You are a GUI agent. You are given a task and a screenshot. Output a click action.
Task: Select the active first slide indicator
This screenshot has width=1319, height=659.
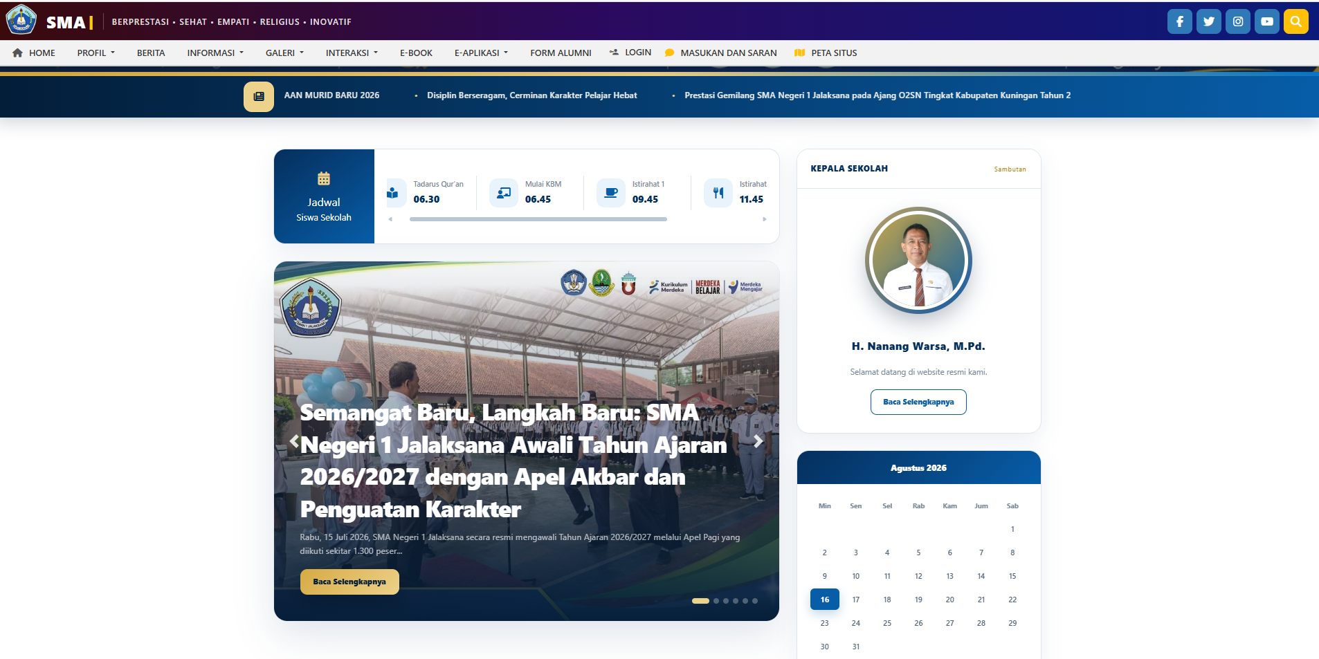tap(700, 601)
